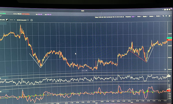Open the Frequency dropdown
The image size is (173, 104).
click(x=130, y=17)
